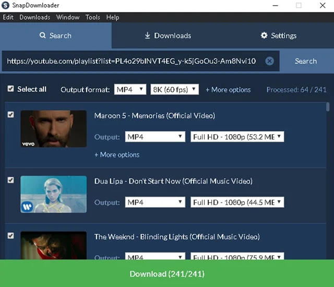The image size is (334, 287).
Task: Open the Tools menu
Action: point(93,17)
